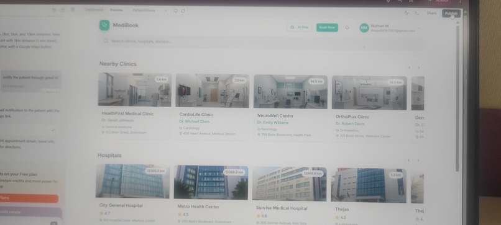Open Metro Health Center photo
The image size is (501, 225).
[211, 182]
